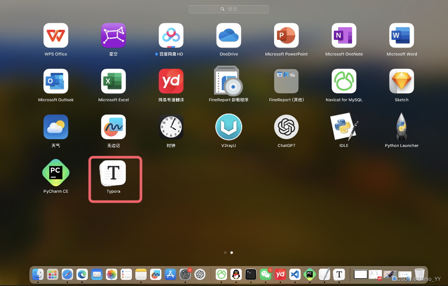Launch OneDrive from Launchpad
Viewport: 448px width, 286px height.
229,35
